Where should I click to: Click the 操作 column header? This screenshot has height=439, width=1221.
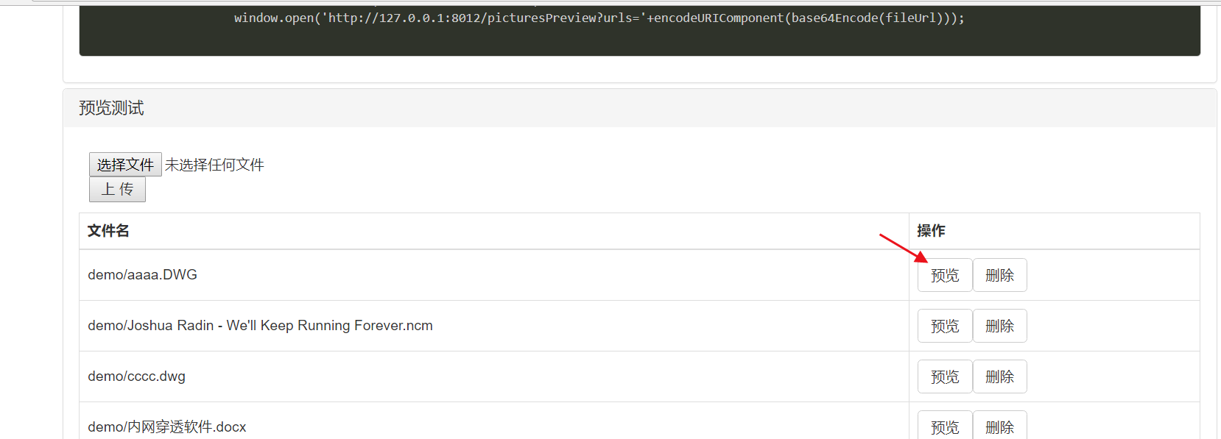[930, 230]
